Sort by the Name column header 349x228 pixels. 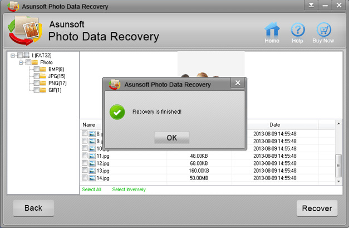click(89, 125)
